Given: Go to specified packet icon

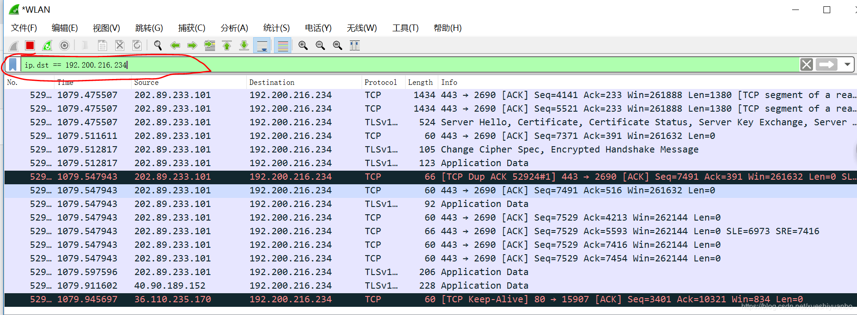Looking at the screenshot, I should [209, 45].
